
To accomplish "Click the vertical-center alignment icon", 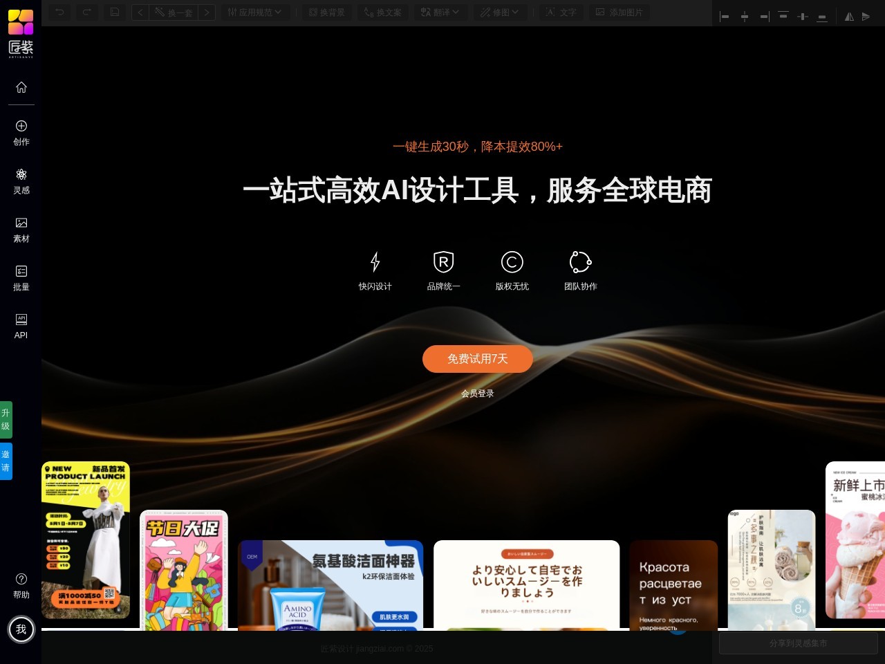I will click(803, 16).
